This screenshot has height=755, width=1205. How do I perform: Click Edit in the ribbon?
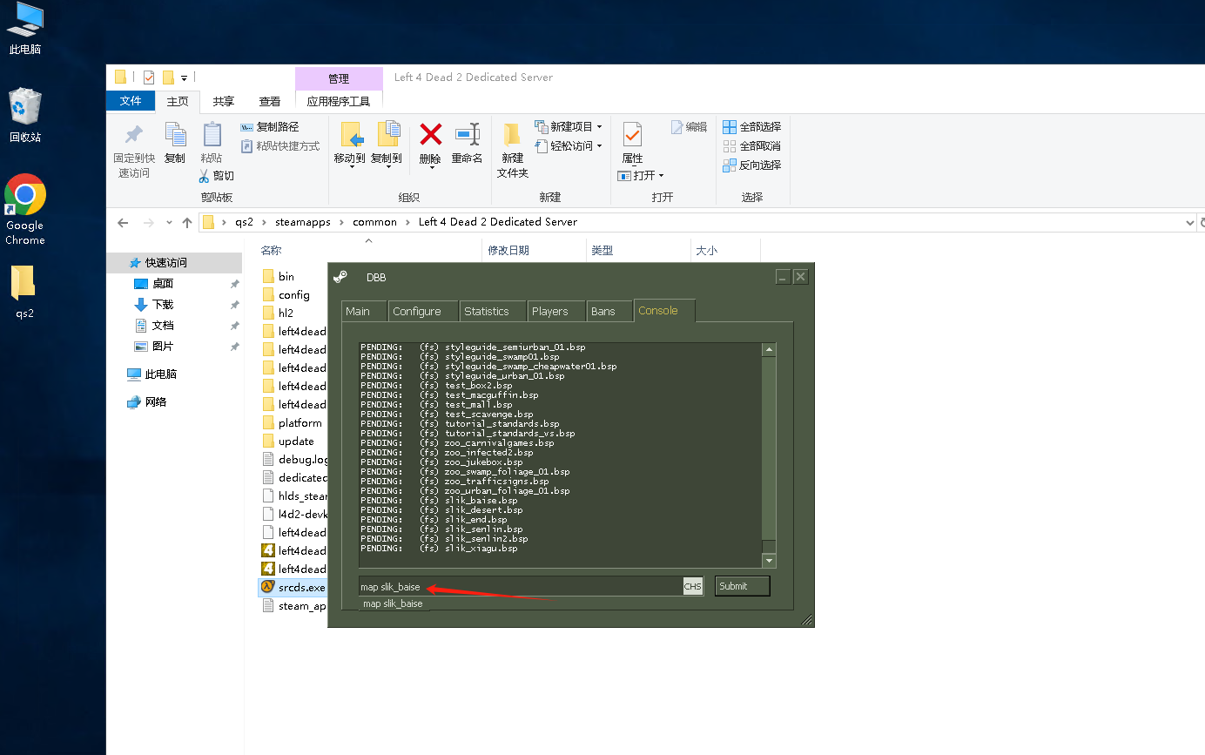coord(689,127)
